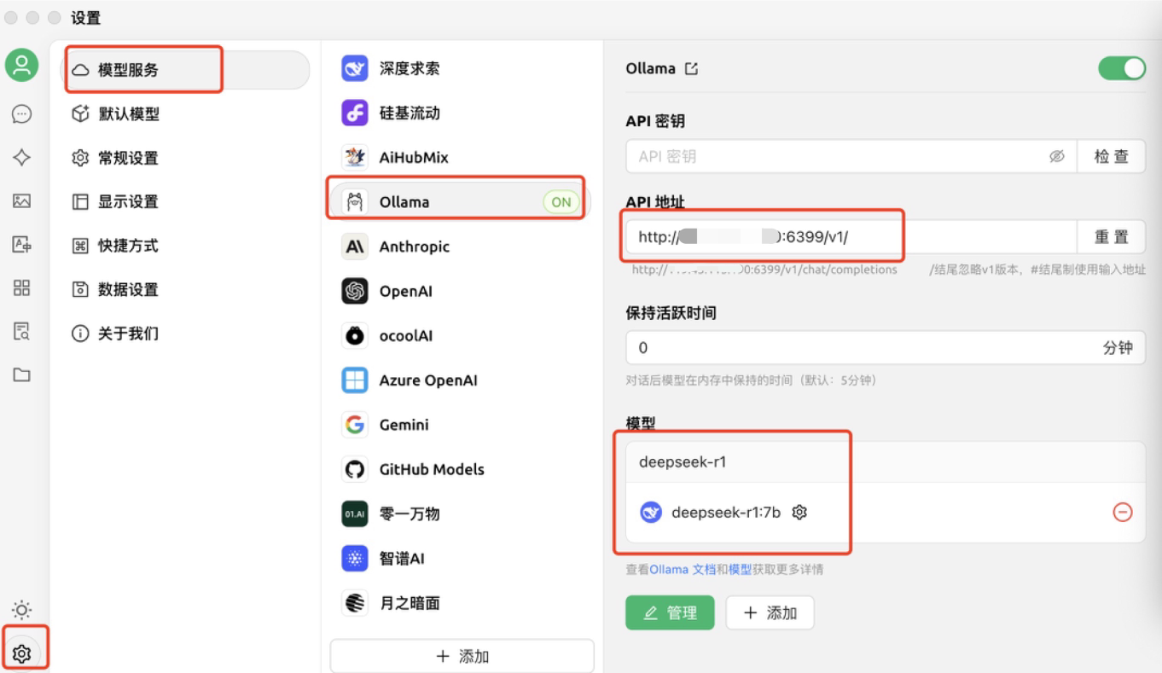Open Ollama external link icon

tap(691, 69)
